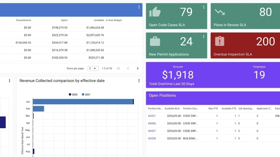Open the Revenue Collected chart options menu
This screenshot has height=157, width=280.
pyautogui.click(x=139, y=81)
